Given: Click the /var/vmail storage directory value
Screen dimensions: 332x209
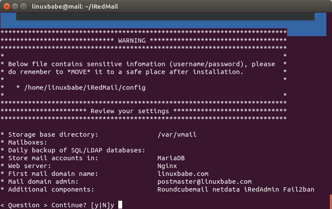Looking at the screenshot, I should [x=177, y=135].
